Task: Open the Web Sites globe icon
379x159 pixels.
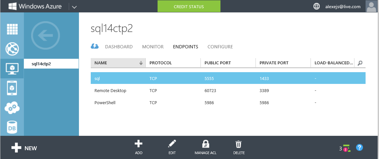Action: click(x=12, y=49)
